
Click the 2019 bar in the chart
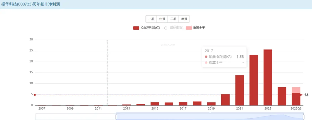(x=211, y=104)
